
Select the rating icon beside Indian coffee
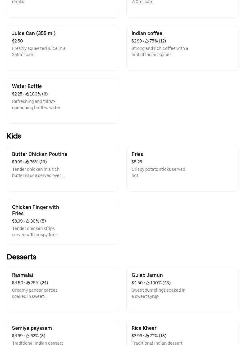tap(147, 41)
